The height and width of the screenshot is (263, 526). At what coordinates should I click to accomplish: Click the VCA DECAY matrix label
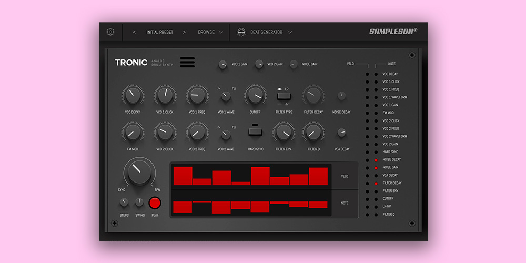click(x=390, y=175)
